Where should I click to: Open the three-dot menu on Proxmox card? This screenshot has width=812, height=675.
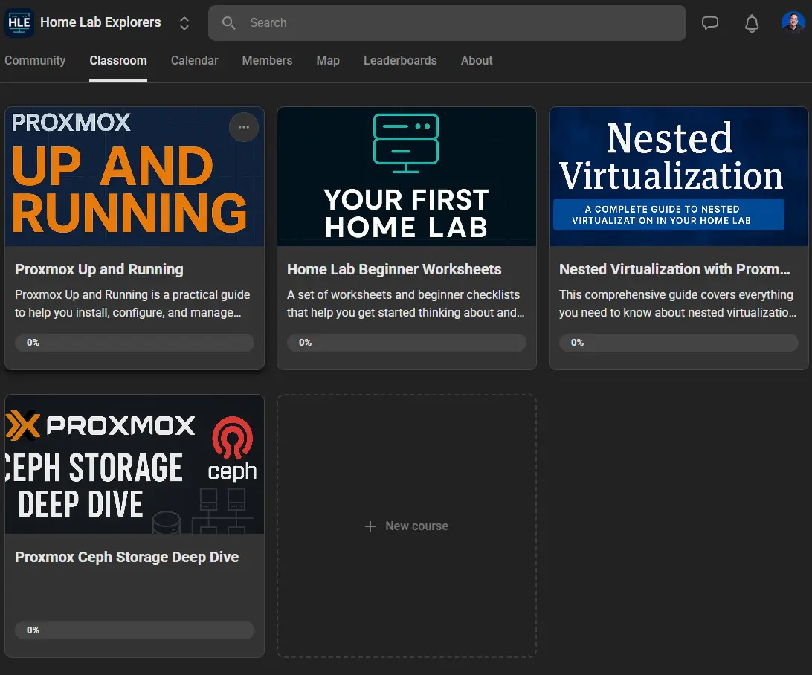pyautogui.click(x=243, y=127)
